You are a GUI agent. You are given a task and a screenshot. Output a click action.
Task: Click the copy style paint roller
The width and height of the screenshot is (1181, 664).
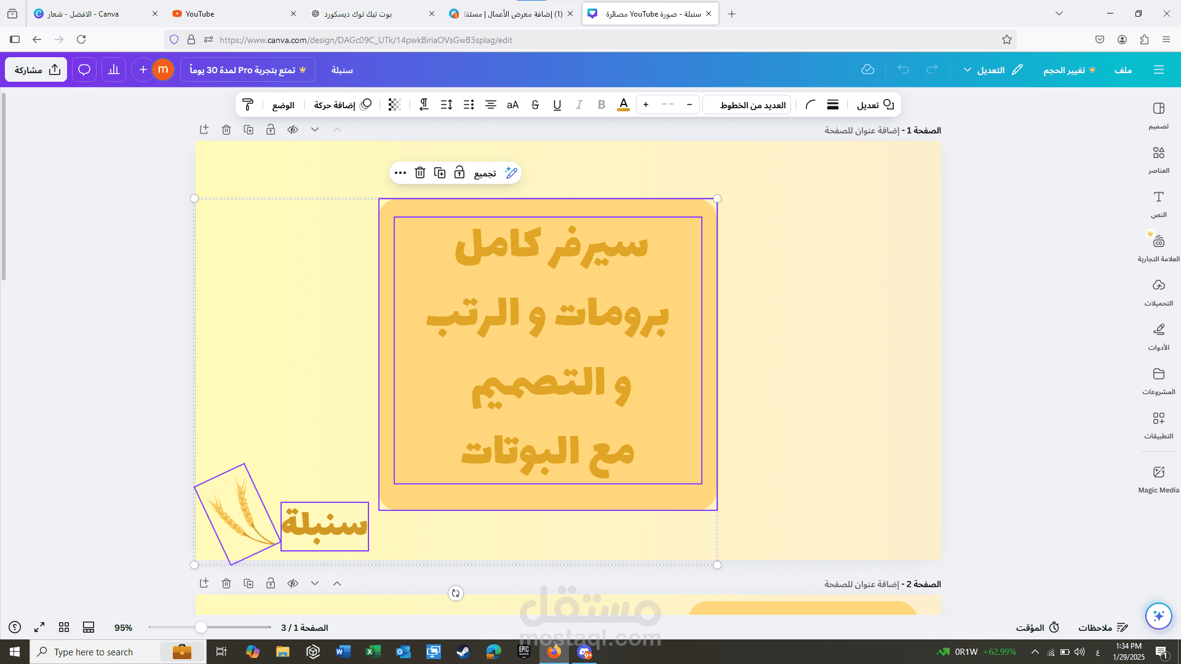[x=248, y=105]
